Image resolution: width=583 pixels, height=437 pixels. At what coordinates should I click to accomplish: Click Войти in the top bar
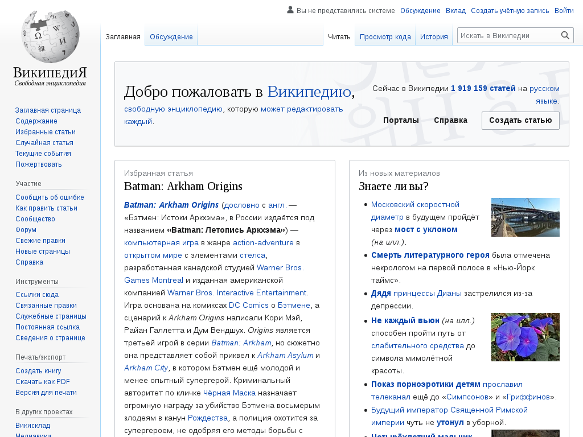(564, 11)
